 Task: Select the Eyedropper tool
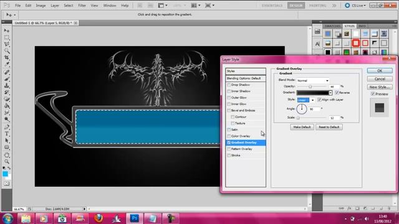point(7,64)
